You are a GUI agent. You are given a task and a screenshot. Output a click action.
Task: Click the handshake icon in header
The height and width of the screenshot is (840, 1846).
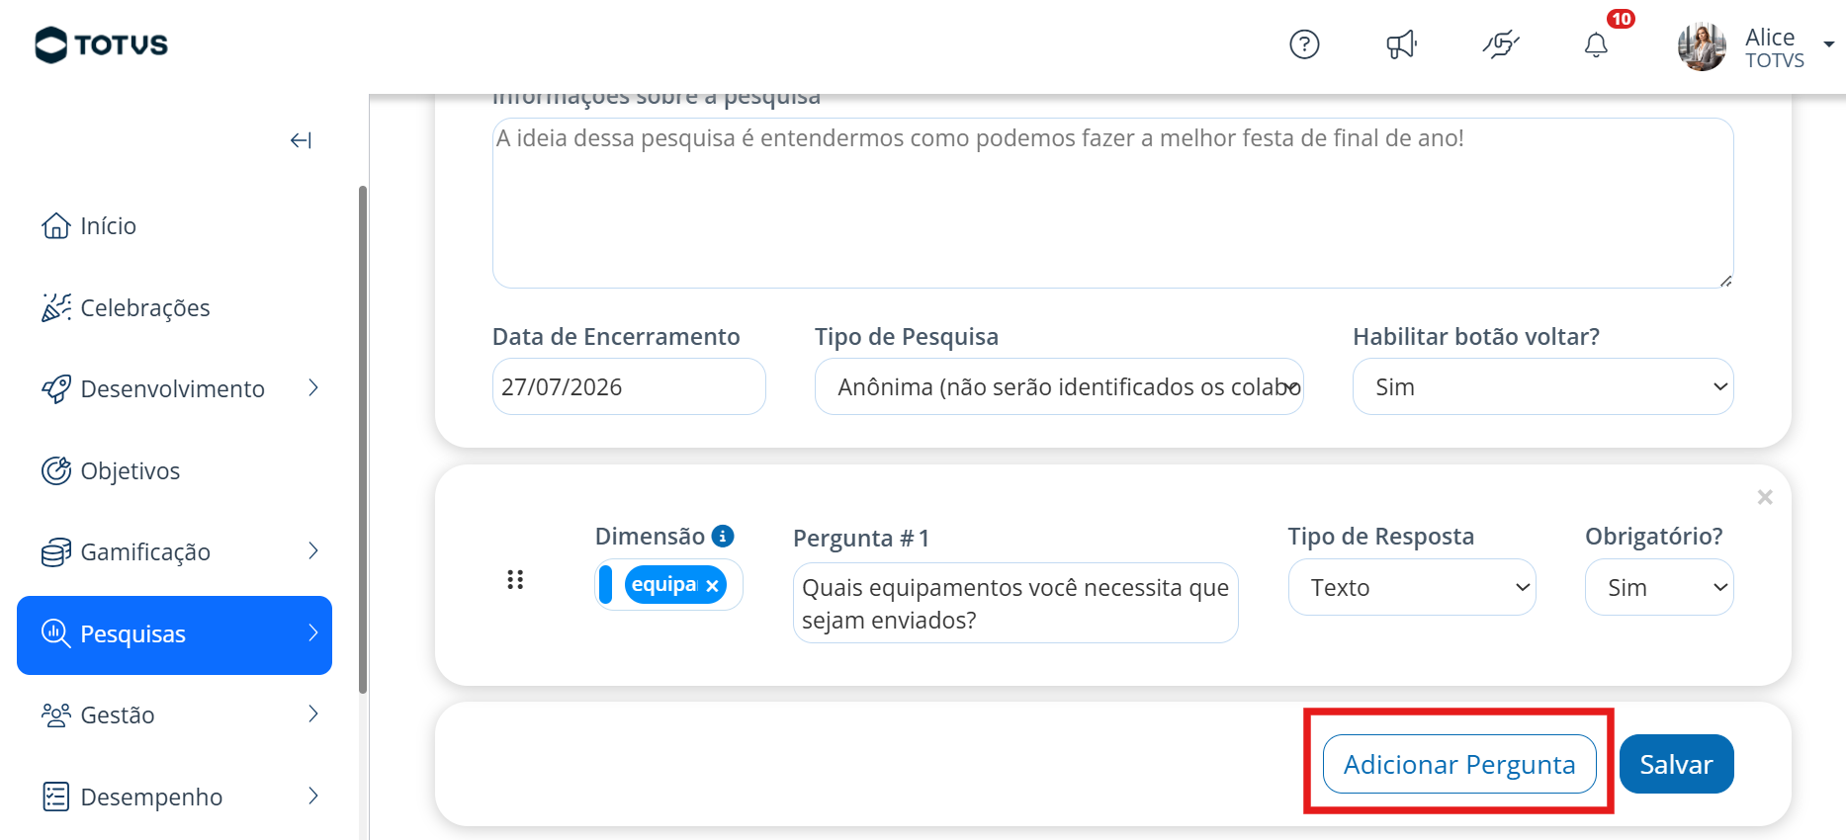pos(1500,44)
